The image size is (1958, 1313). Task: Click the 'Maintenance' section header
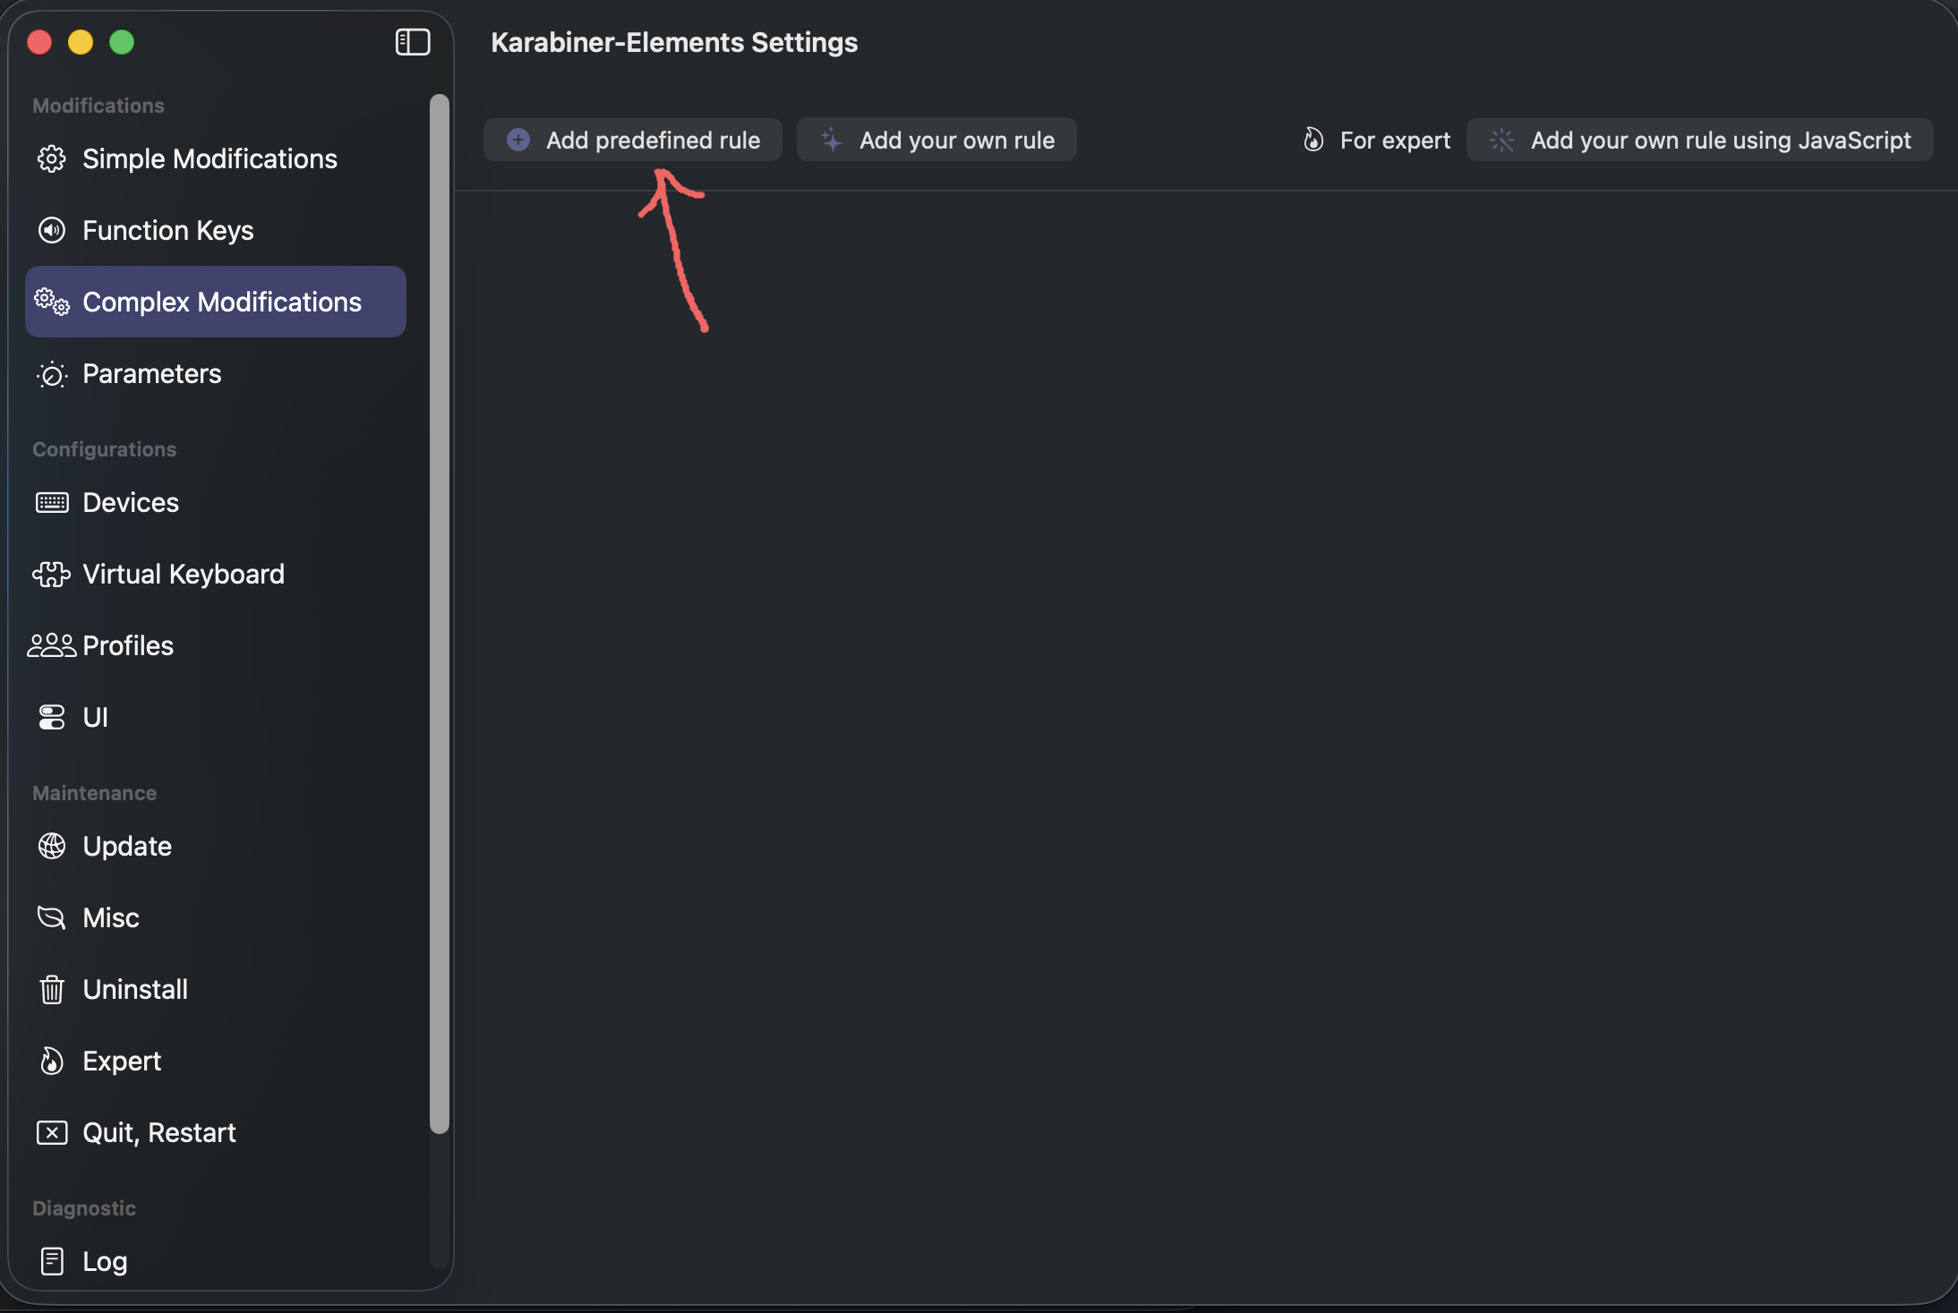(x=95, y=793)
